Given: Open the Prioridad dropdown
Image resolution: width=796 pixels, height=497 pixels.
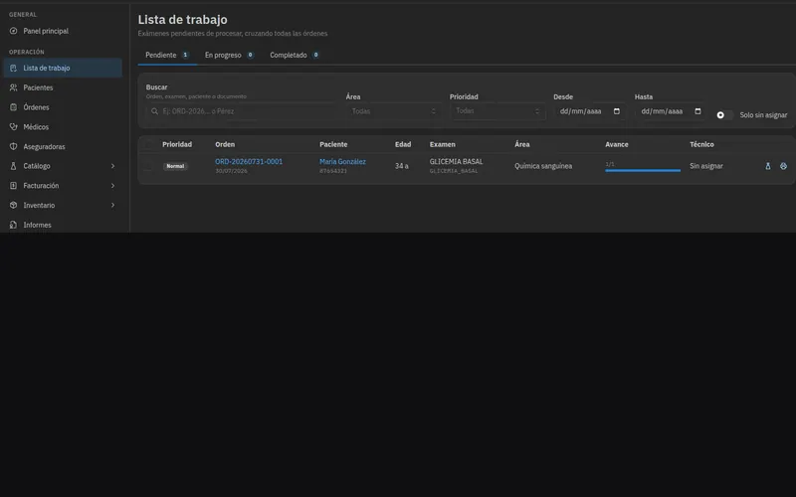Looking at the screenshot, I should [x=497, y=111].
